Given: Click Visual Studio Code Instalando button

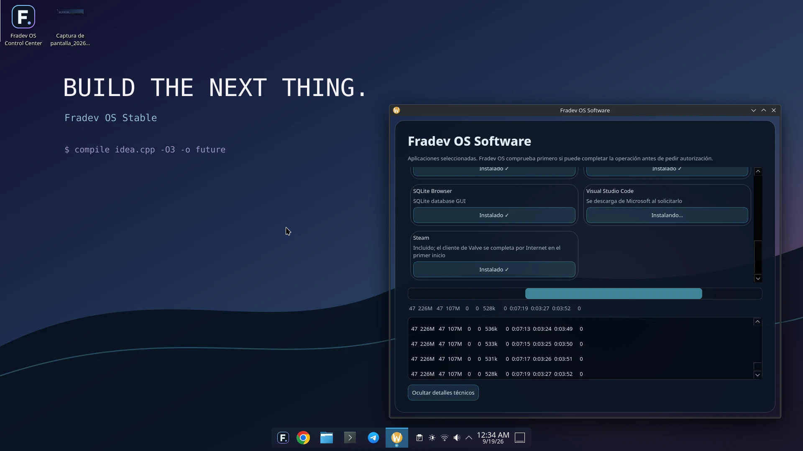Looking at the screenshot, I should click(667, 215).
